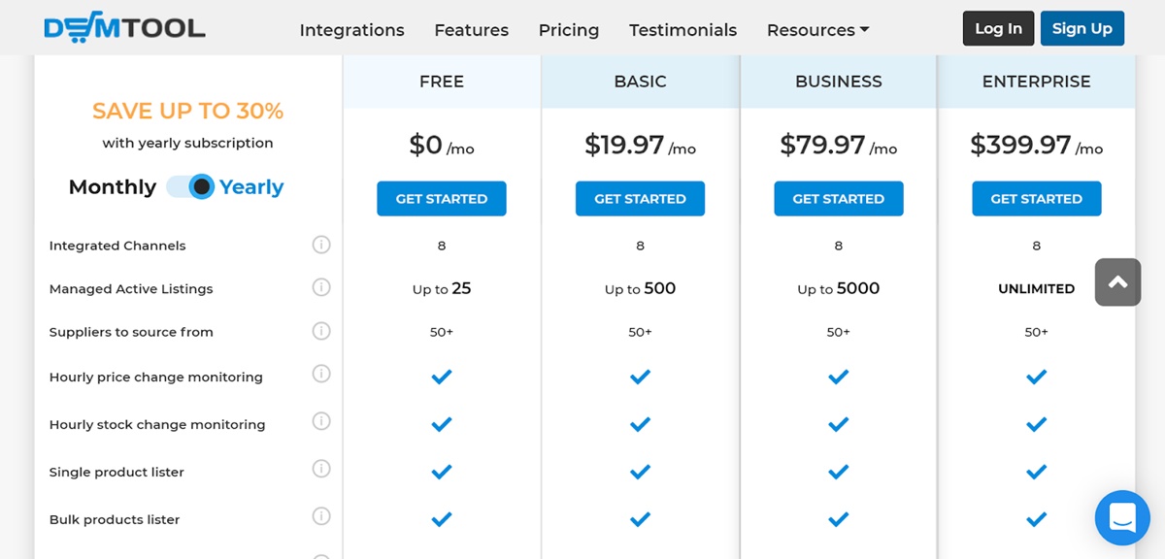This screenshot has width=1165, height=559.
Task: Click Get Started under the Business plan
Action: 838,199
